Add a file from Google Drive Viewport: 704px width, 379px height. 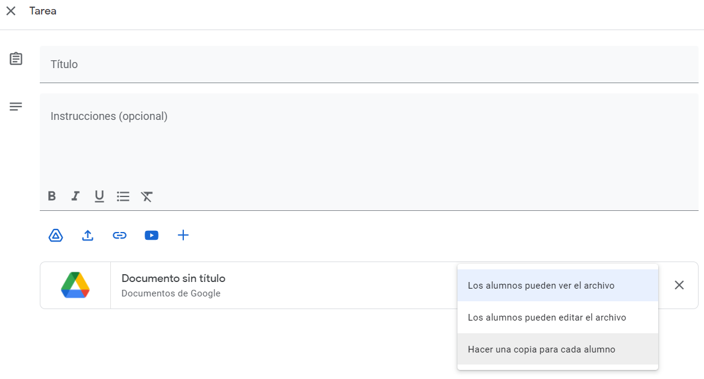(55, 236)
